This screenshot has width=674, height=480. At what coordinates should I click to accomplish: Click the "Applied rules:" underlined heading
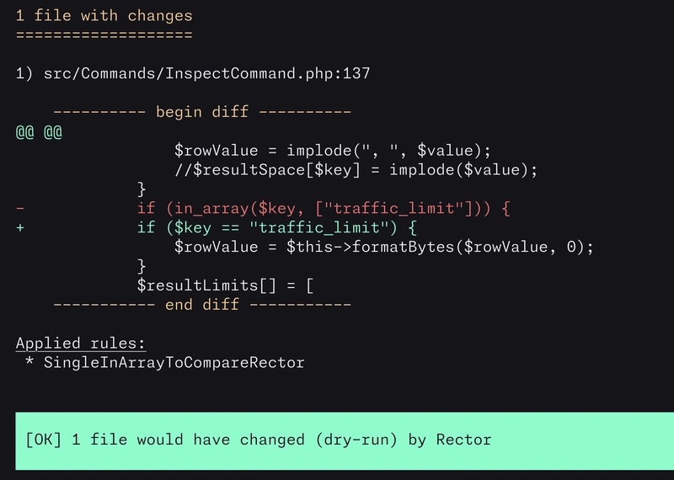[x=81, y=344]
